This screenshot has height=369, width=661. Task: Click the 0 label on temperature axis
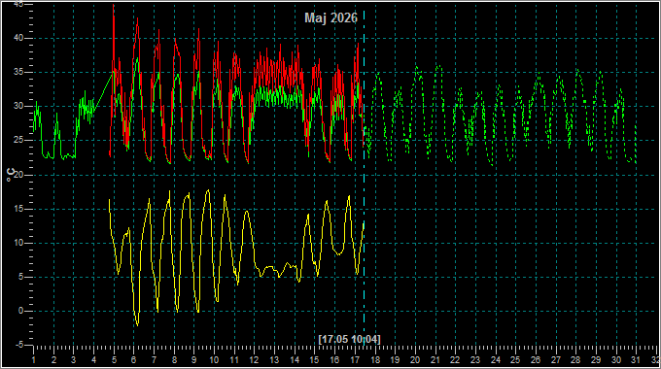point(20,312)
